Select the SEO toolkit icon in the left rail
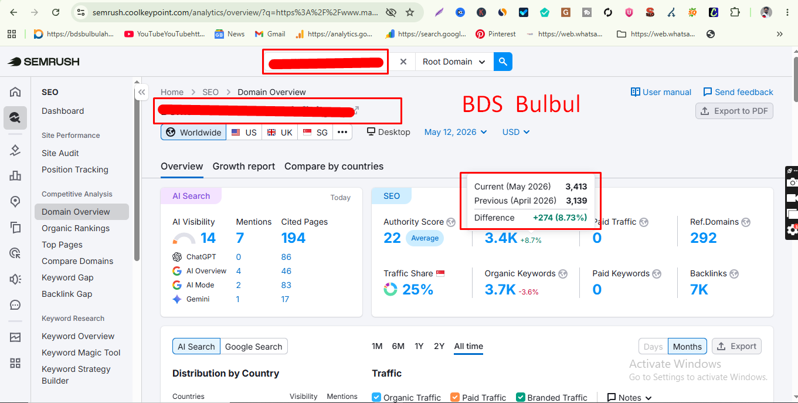The image size is (798, 403). point(15,118)
